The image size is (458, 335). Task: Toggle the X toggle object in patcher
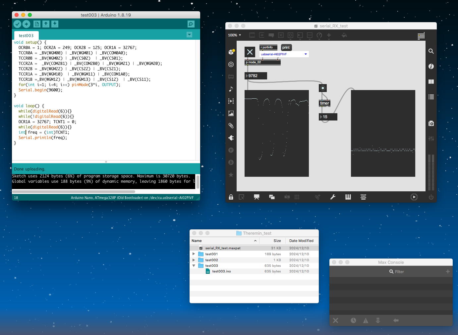point(250,52)
